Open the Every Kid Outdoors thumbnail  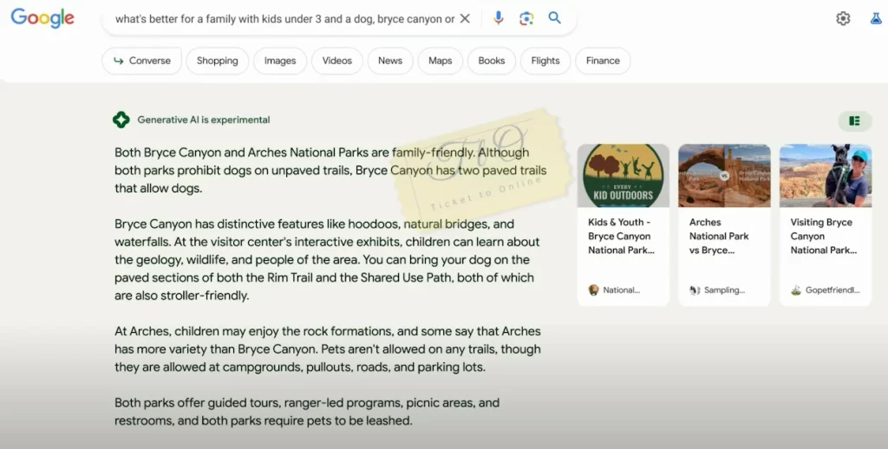pyautogui.click(x=623, y=175)
